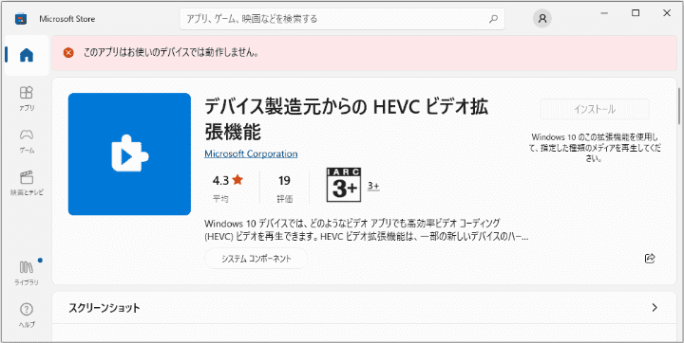Open the Microsoft Corporation publisher link
Viewport: 684px width, 343px height.
251,154
